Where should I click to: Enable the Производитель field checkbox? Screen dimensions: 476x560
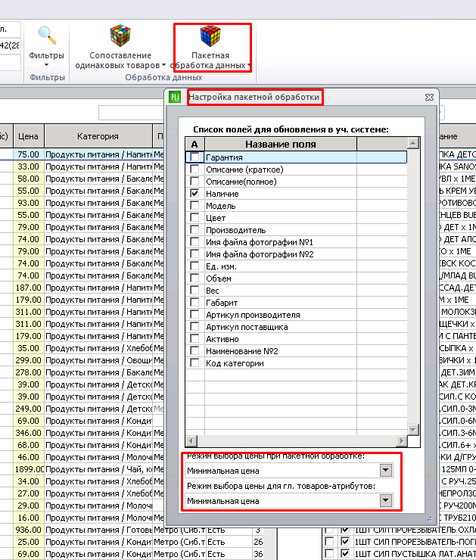pos(194,229)
